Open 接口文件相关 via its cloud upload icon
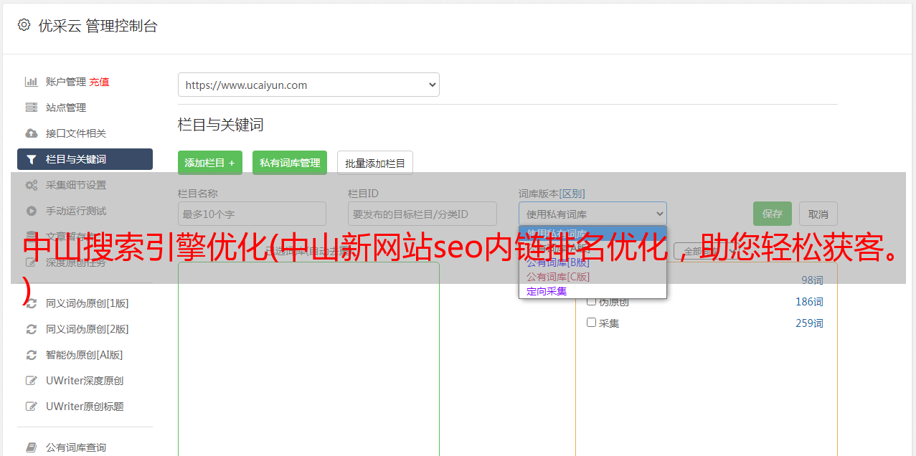 pyautogui.click(x=32, y=133)
